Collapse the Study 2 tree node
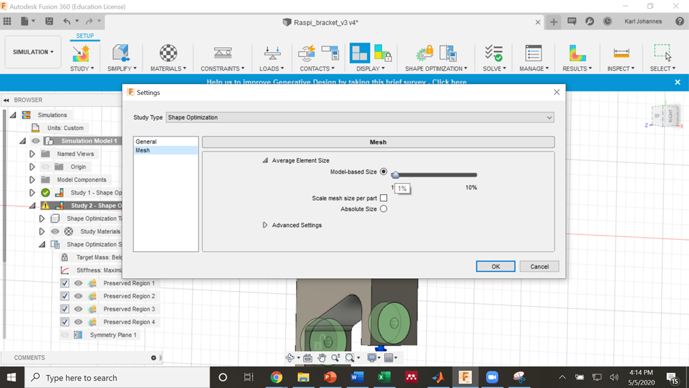The height and width of the screenshot is (388, 689). point(32,205)
